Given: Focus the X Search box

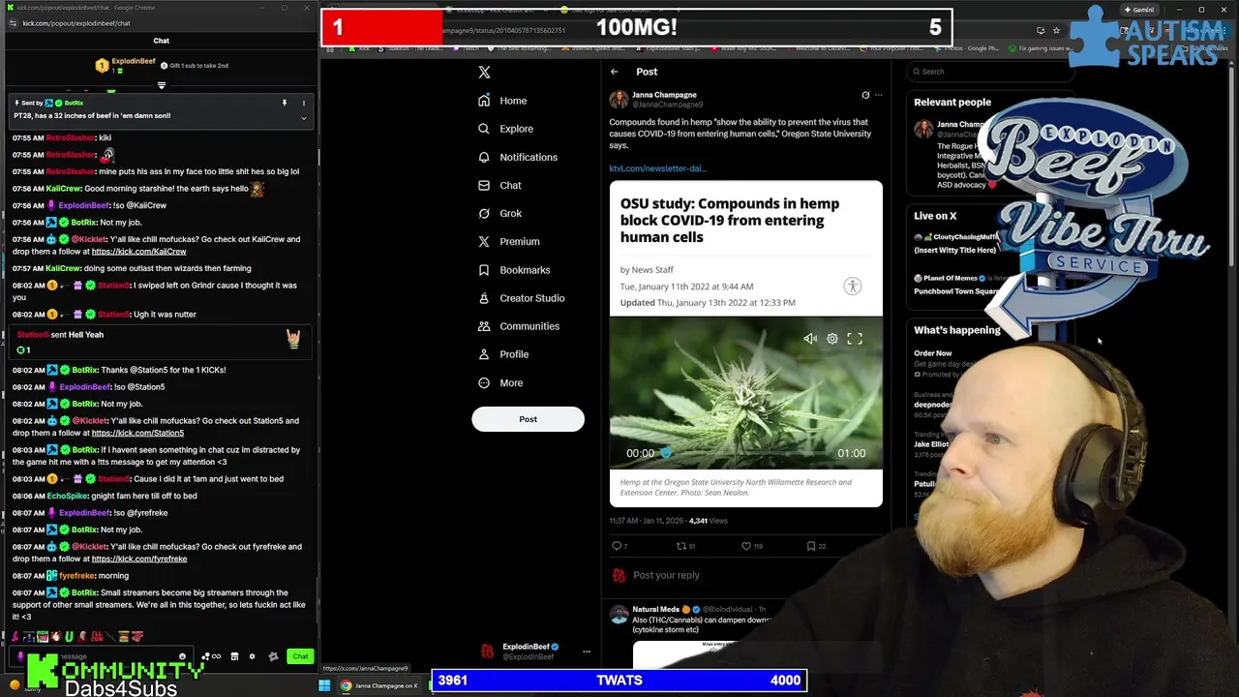Looking at the screenshot, I should [992, 72].
